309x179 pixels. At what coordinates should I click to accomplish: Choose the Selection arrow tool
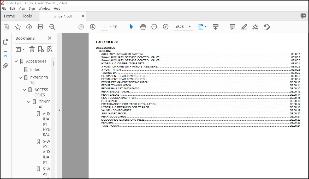[131, 27]
